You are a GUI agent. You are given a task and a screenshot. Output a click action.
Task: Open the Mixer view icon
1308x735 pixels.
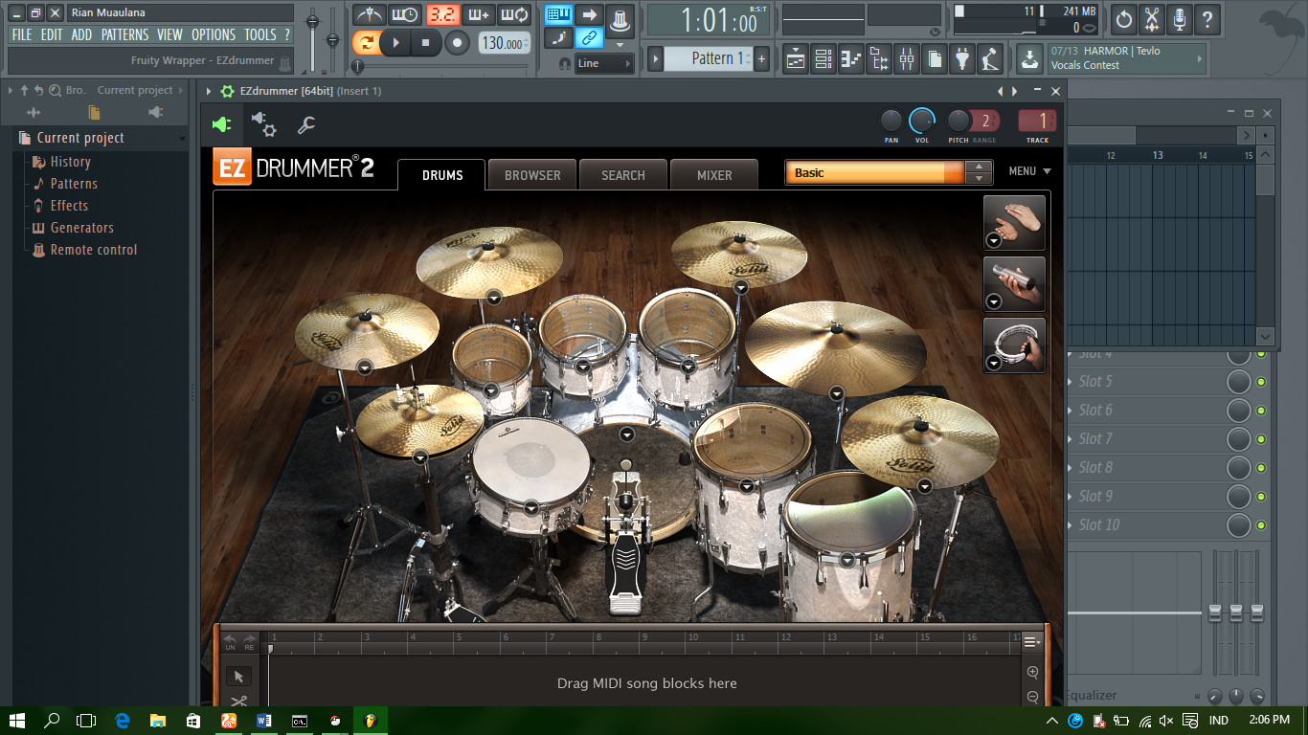[907, 59]
